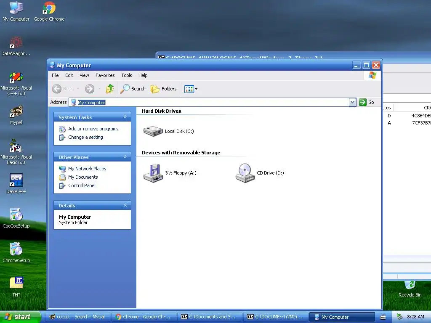Click Change a setting link
Image resolution: width=431 pixels, height=323 pixels.
pos(85,137)
